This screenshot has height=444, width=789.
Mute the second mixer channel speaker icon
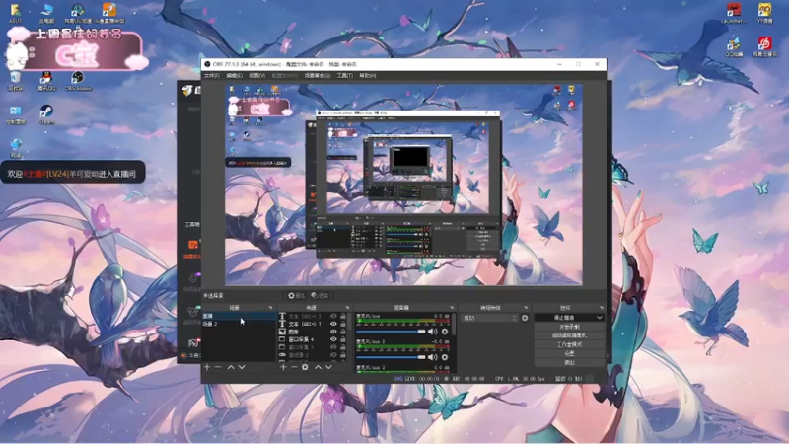pos(432,357)
